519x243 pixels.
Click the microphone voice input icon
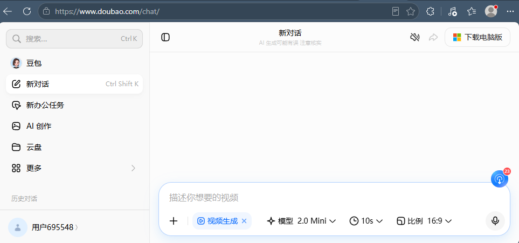(x=495, y=221)
